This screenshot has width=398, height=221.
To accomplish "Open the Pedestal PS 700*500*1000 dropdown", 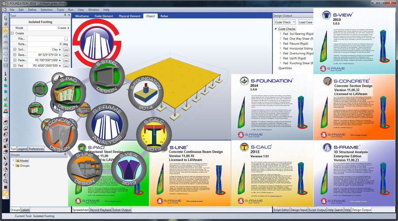I will point(60,60).
